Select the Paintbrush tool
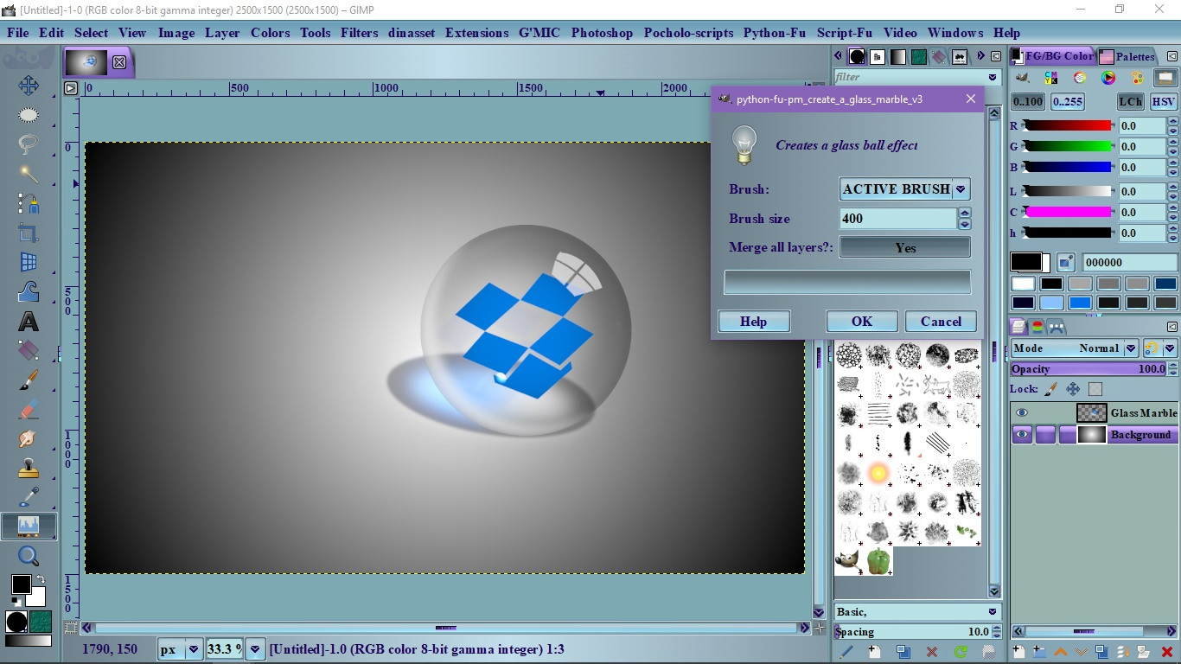 point(29,380)
